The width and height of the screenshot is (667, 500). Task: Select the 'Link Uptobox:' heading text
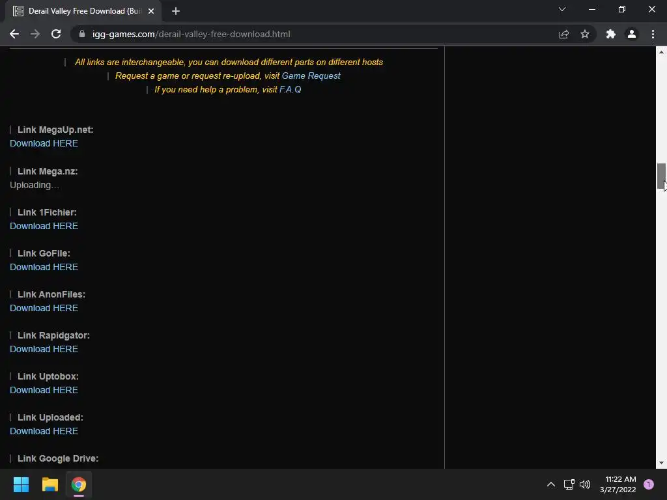(x=48, y=376)
